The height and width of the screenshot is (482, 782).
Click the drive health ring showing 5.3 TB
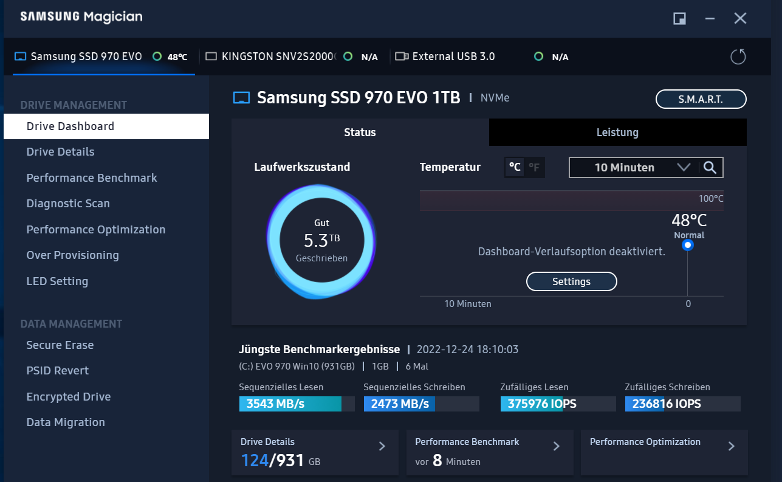point(321,241)
